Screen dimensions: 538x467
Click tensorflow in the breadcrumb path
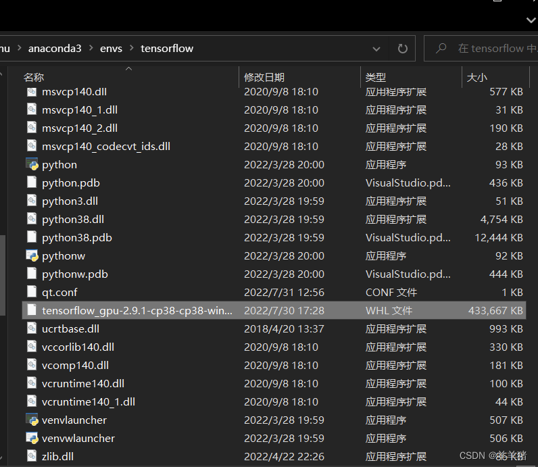[x=167, y=49]
